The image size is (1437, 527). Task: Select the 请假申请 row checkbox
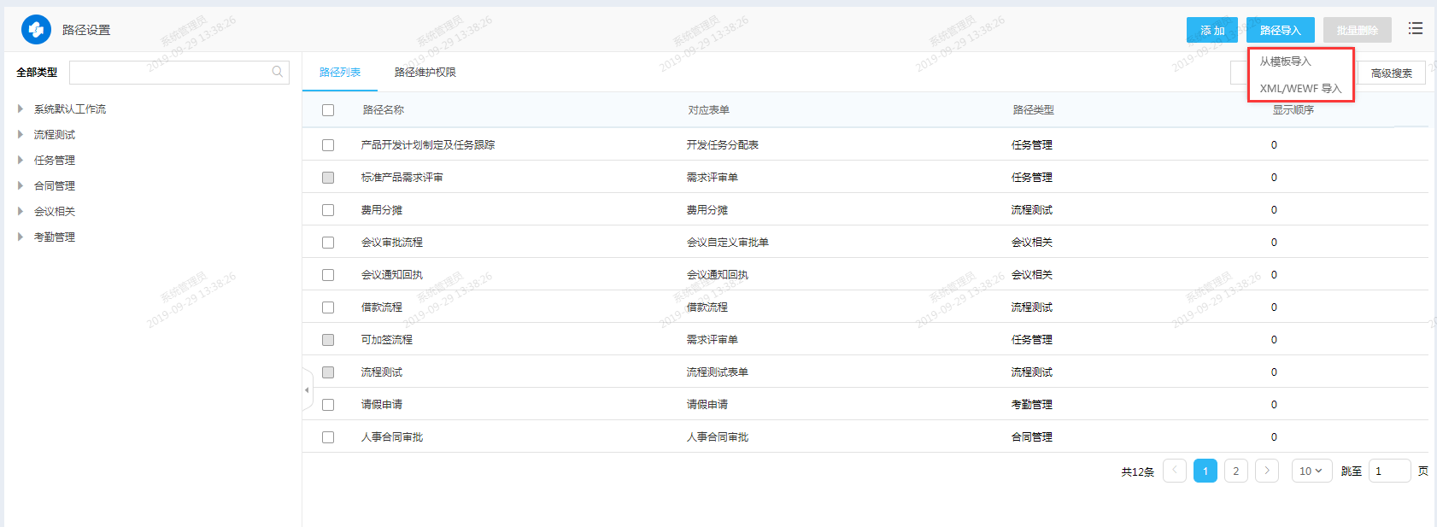pos(328,405)
